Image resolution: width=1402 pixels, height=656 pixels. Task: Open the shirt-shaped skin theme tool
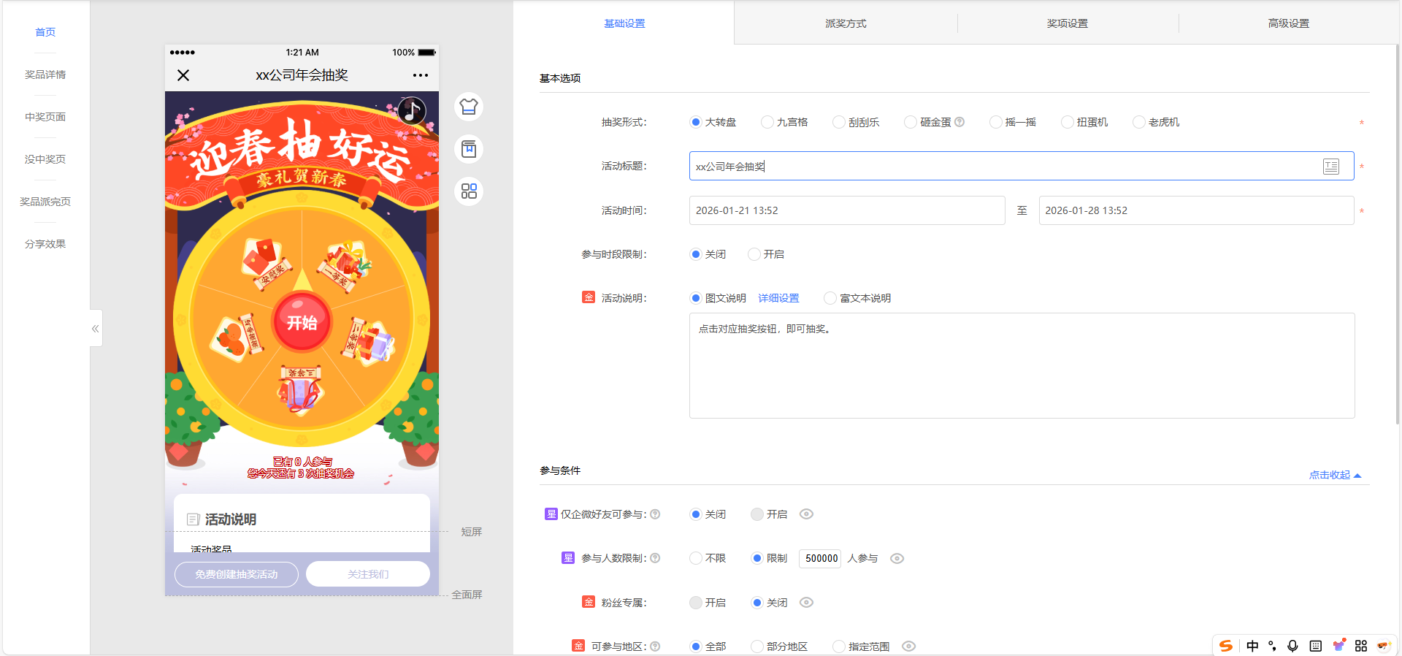(469, 107)
